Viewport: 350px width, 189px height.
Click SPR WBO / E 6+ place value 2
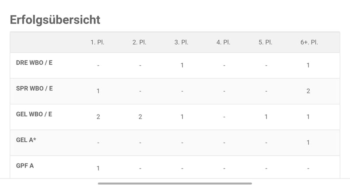(x=308, y=91)
